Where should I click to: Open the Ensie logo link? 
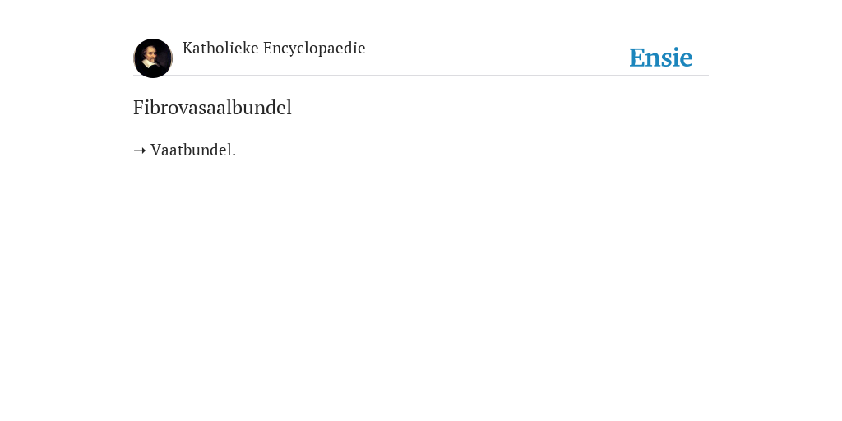[x=661, y=58]
